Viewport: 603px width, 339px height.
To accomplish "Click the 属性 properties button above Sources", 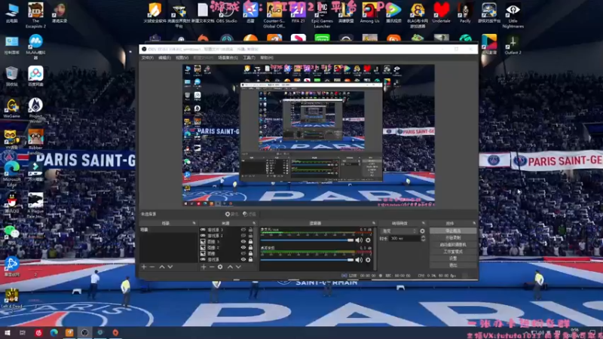I will (x=232, y=214).
